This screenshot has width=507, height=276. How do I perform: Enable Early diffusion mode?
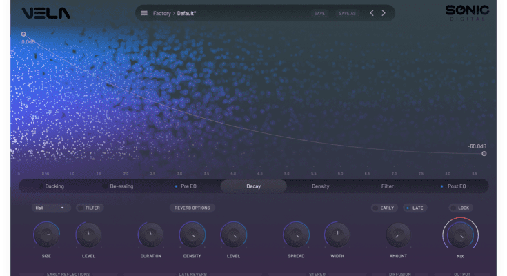click(x=383, y=208)
